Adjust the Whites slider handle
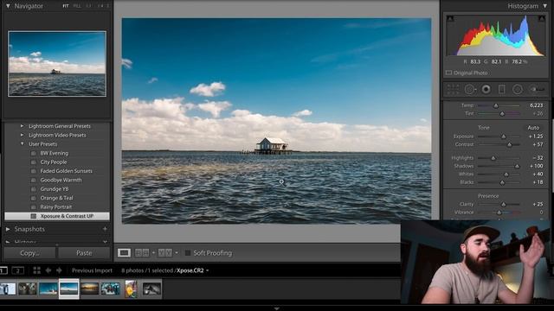Viewport: 554px width, 311px height. point(506,175)
